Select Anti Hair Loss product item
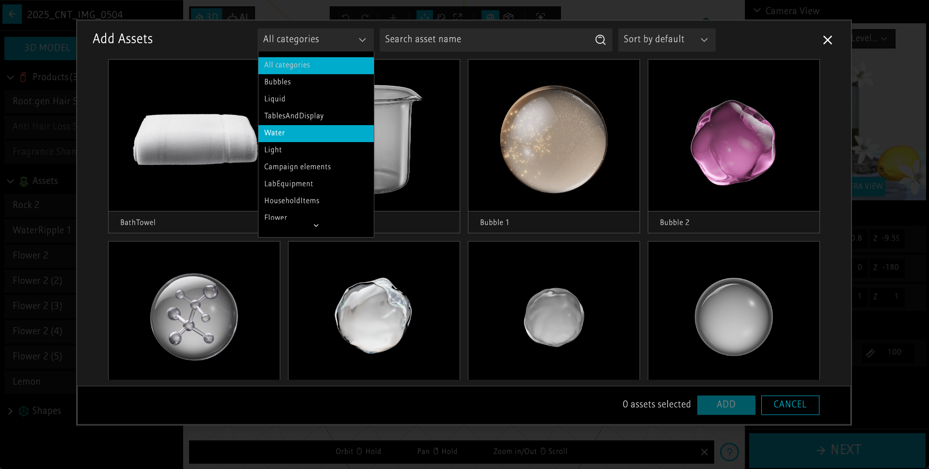The width and height of the screenshot is (929, 469). tap(41, 127)
